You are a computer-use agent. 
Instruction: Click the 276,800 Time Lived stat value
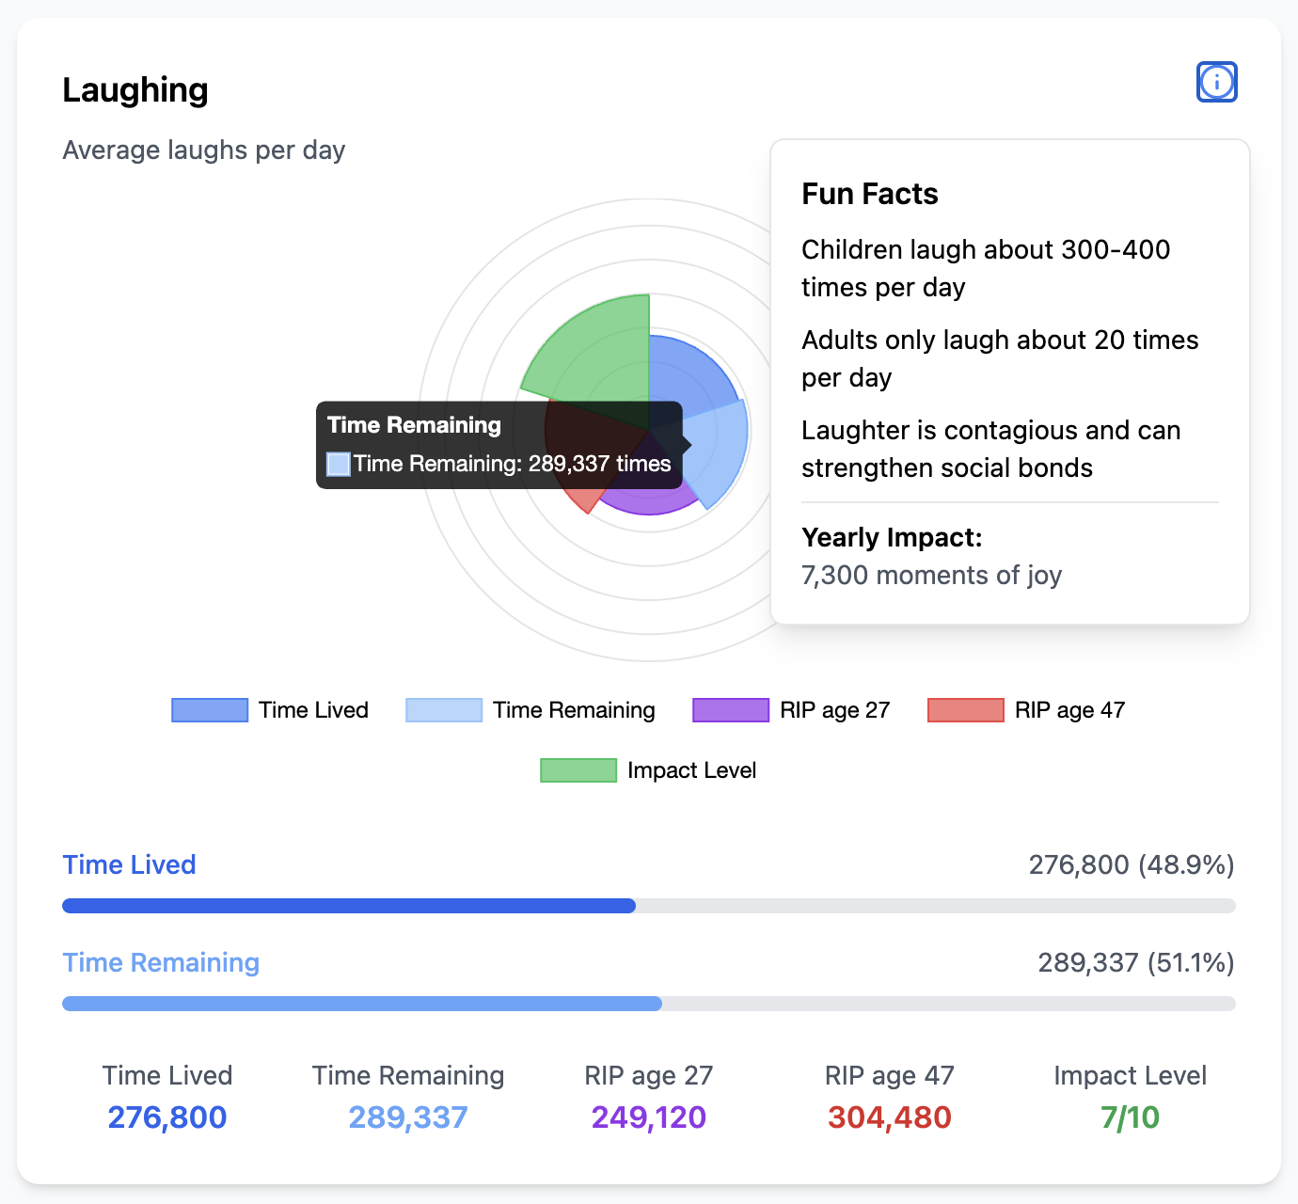[166, 1117]
